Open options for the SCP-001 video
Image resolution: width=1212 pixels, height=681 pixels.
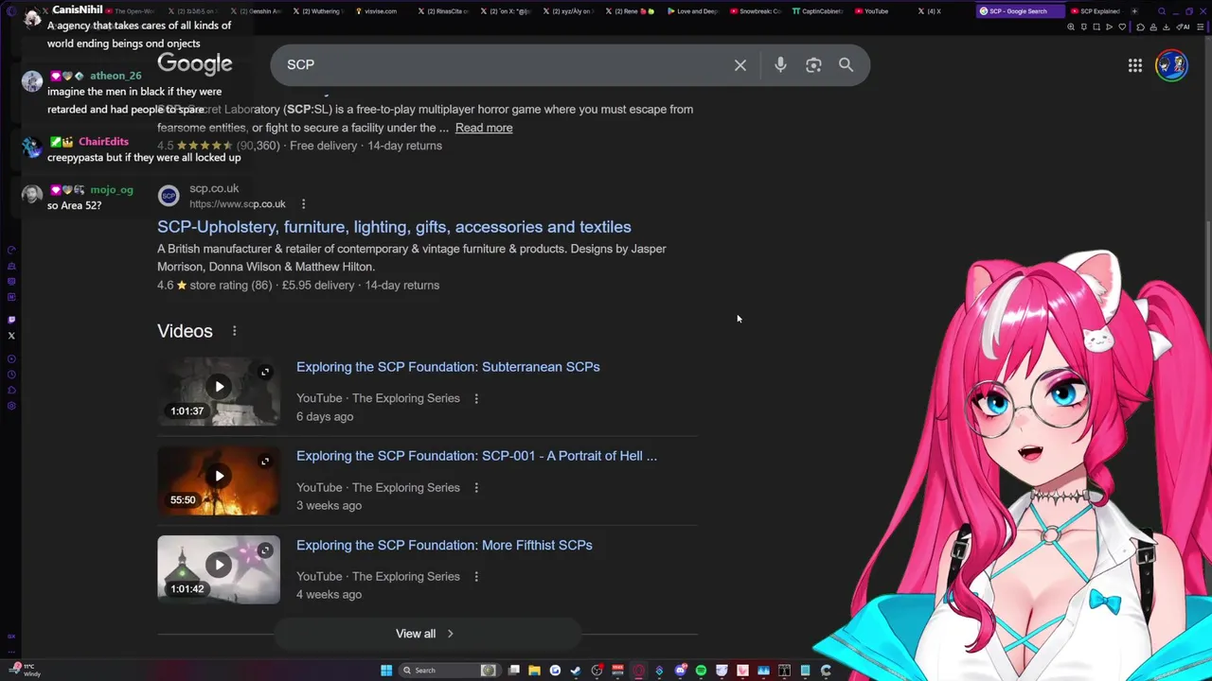476,487
